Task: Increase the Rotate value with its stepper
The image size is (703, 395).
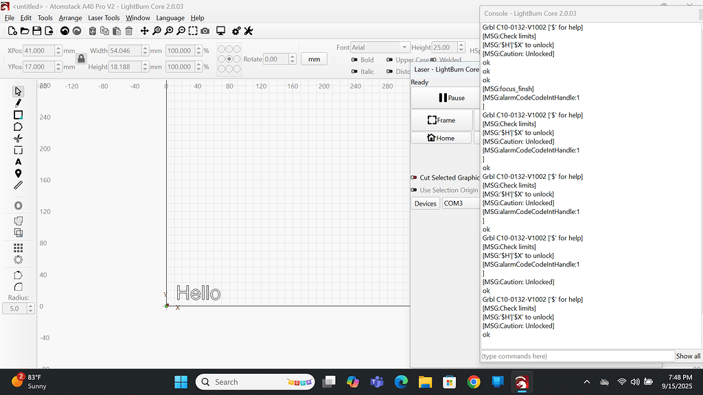Action: click(x=293, y=55)
